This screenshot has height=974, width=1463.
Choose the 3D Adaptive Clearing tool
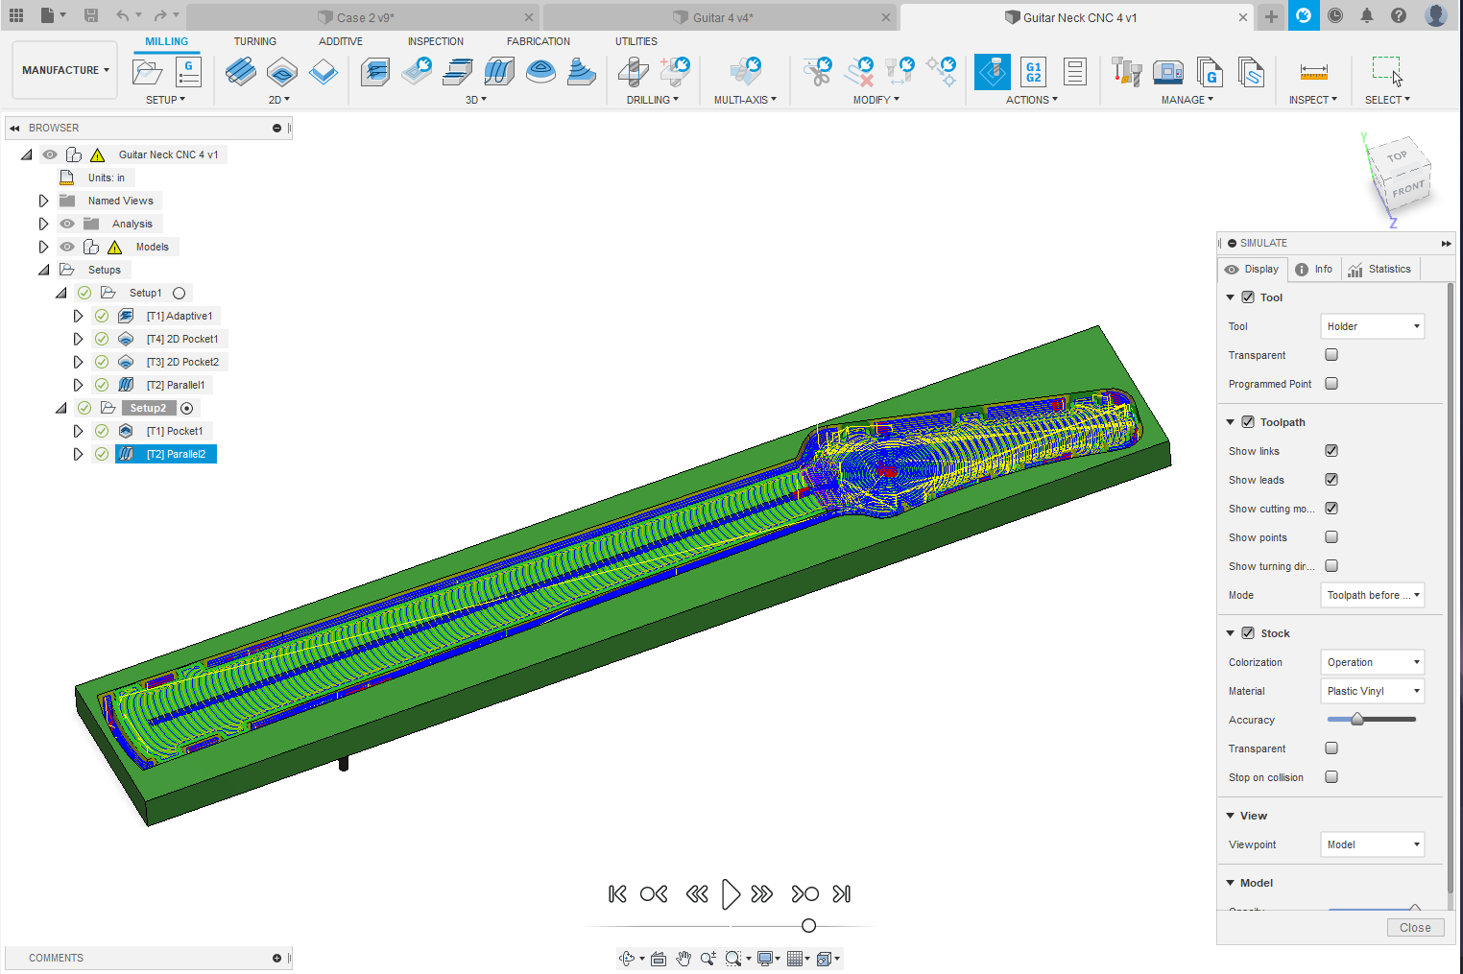375,72
